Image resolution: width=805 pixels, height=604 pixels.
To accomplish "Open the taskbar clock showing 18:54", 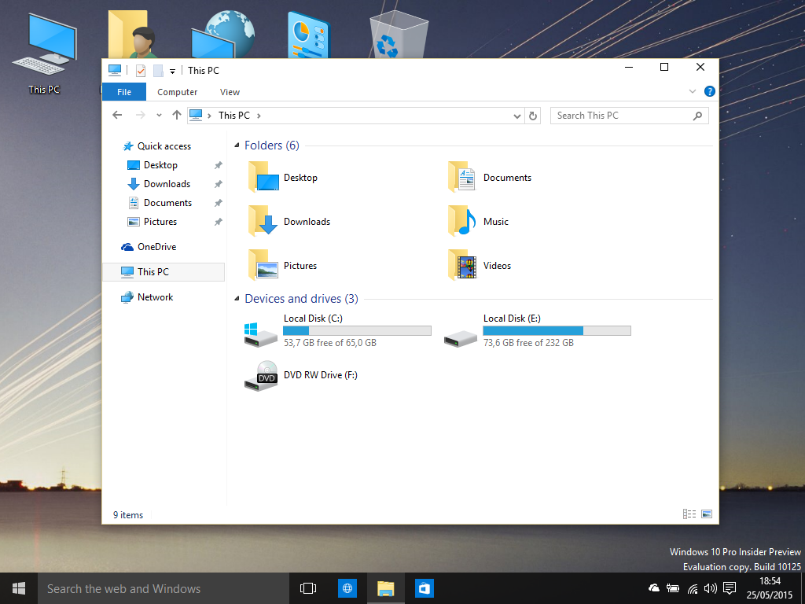I will pyautogui.click(x=770, y=588).
